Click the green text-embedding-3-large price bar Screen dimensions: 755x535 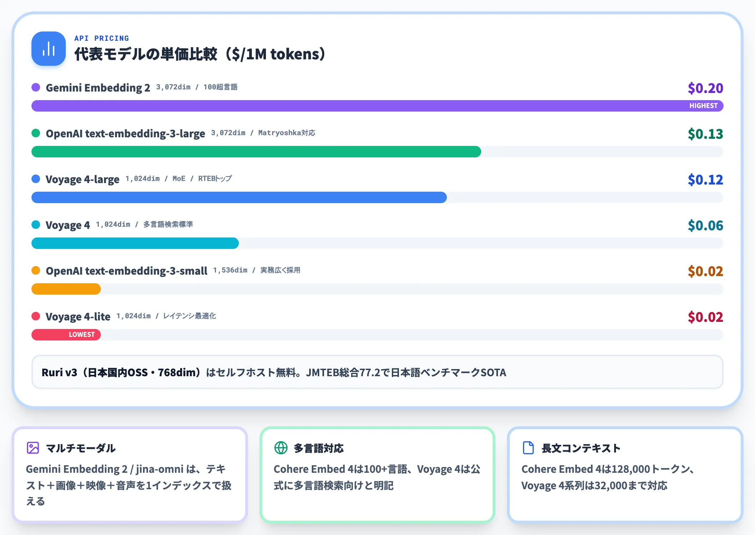click(x=256, y=152)
